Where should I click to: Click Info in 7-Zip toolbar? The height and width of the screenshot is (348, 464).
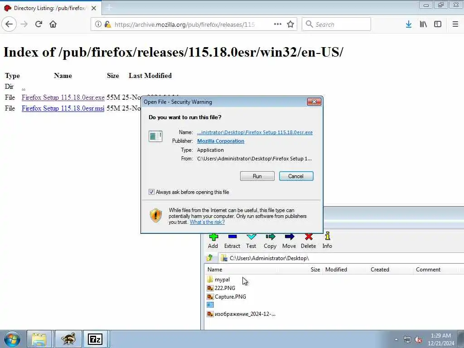[x=327, y=241]
